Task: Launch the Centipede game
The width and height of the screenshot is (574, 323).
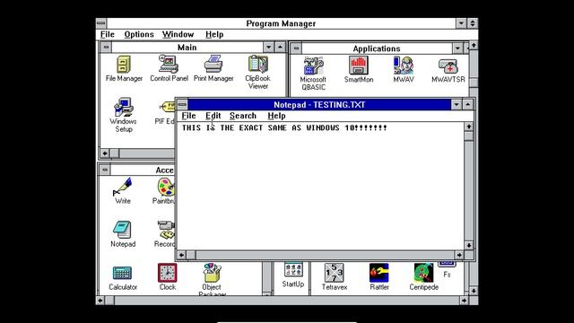Action: pyautogui.click(x=424, y=277)
